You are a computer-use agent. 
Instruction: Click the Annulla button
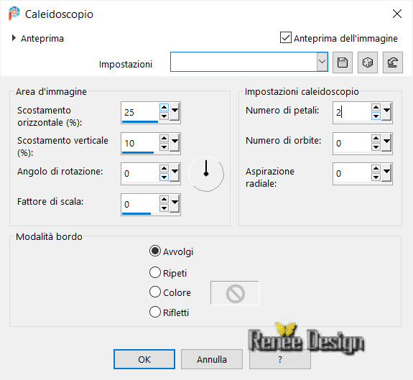(212, 359)
